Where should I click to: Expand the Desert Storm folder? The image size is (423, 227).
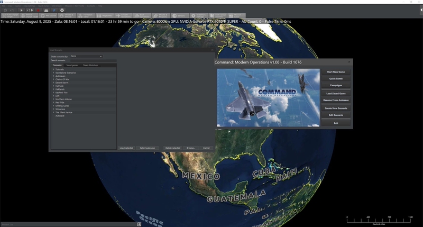point(53,83)
